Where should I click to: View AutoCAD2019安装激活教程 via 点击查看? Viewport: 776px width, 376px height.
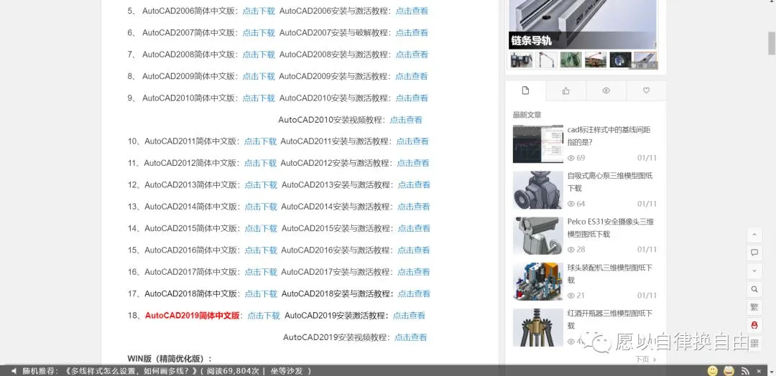click(x=409, y=315)
